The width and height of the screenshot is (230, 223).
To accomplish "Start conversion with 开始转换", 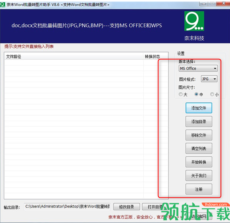I will [x=199, y=162].
